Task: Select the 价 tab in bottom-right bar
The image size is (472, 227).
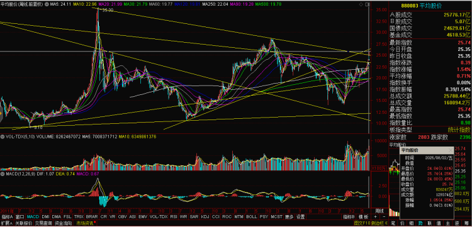Action: click(403, 223)
